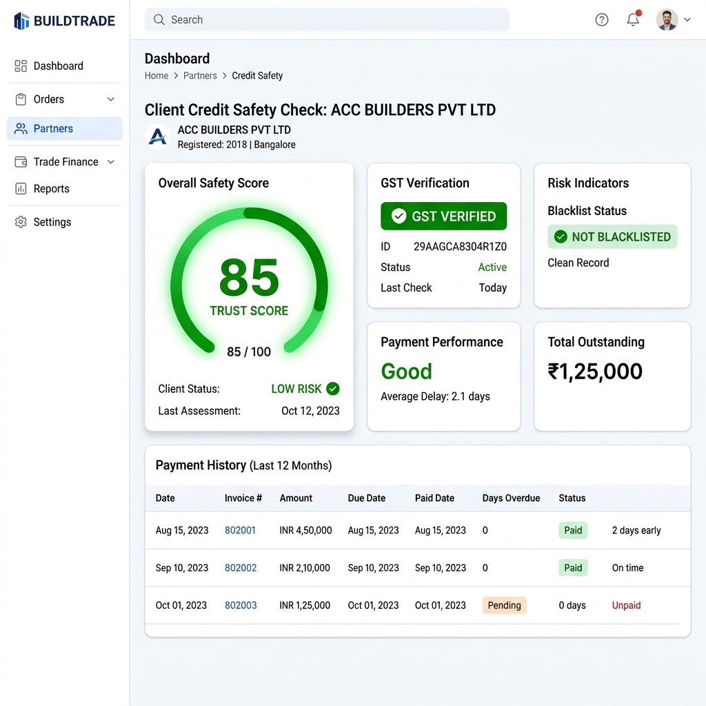Click the Due Date column header
706x706 pixels.
click(367, 498)
